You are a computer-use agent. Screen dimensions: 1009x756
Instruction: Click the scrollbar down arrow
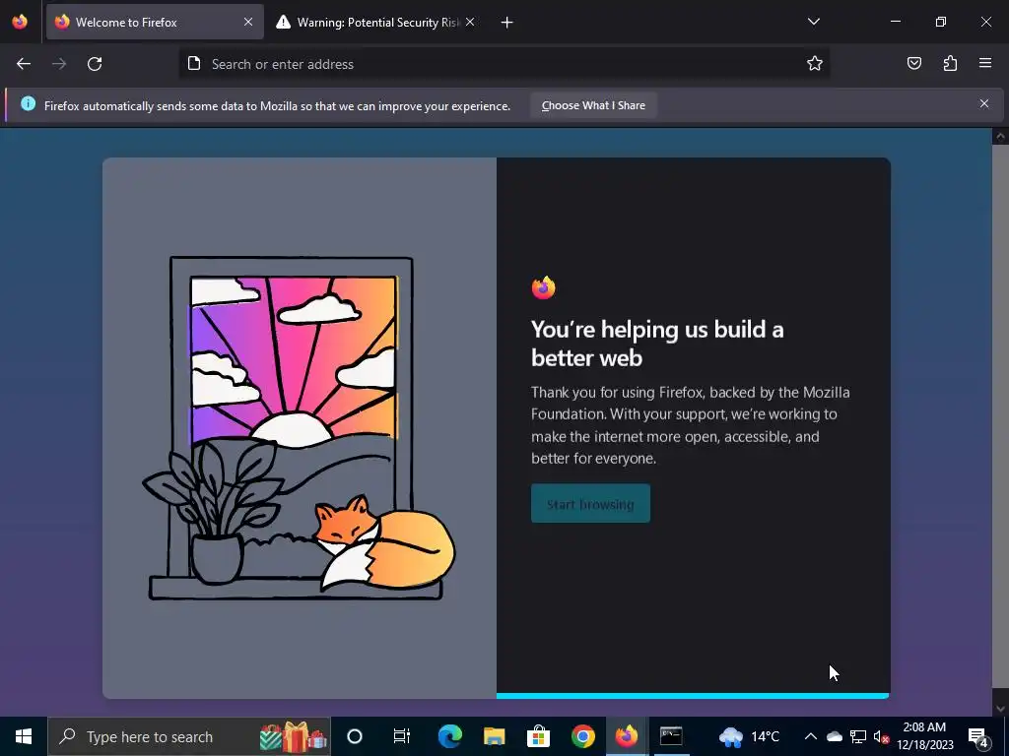point(1000,709)
